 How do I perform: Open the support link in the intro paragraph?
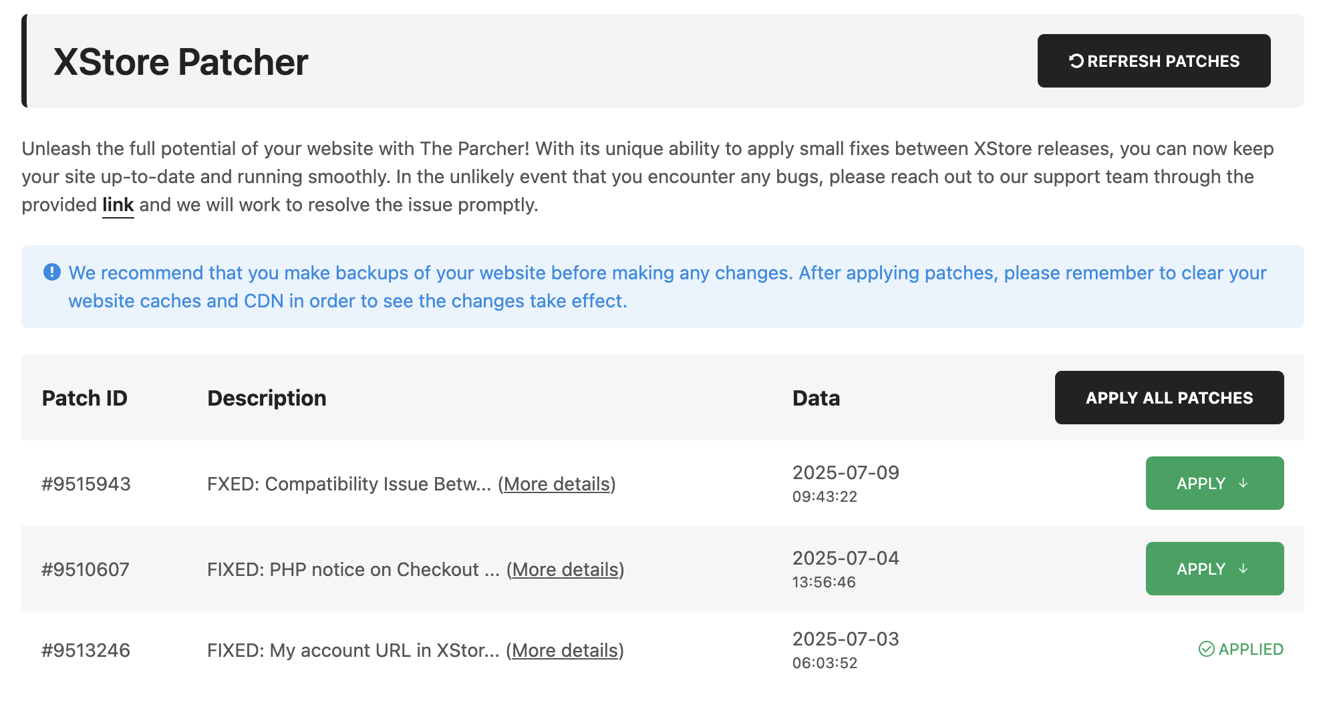[x=118, y=204]
